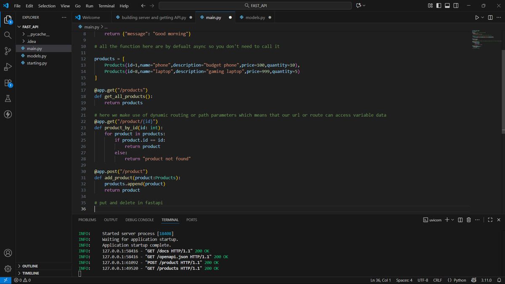The height and width of the screenshot is (284, 505).
Task: Open the Manage gear icon
Action: pyautogui.click(x=8, y=268)
